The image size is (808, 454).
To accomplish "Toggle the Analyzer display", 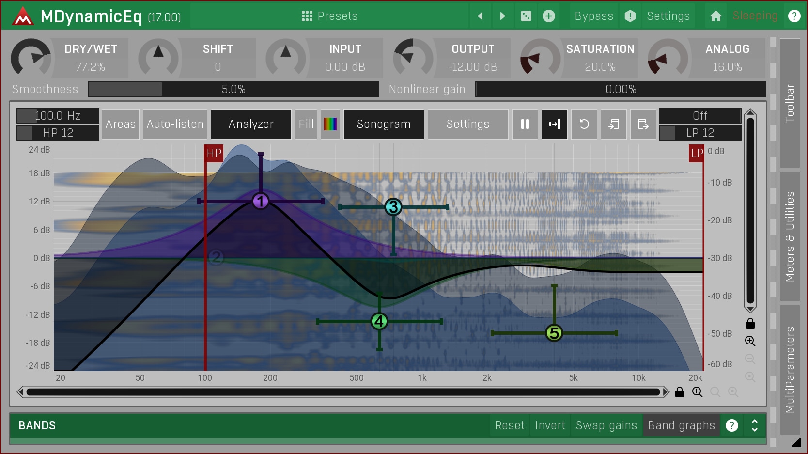I will coord(251,124).
